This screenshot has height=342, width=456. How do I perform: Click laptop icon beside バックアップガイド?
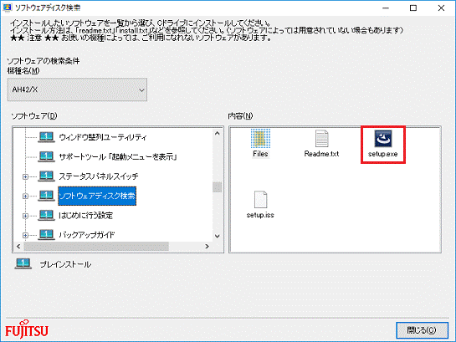pyautogui.click(x=46, y=234)
